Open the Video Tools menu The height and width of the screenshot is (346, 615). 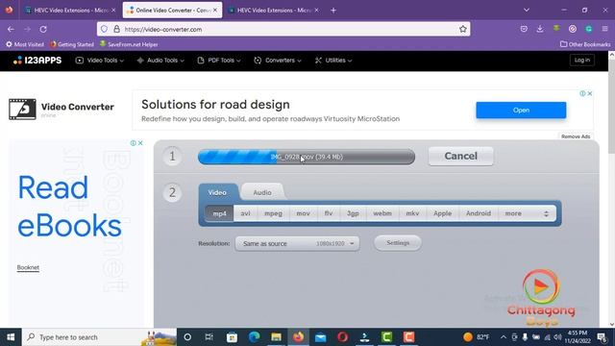100,61
